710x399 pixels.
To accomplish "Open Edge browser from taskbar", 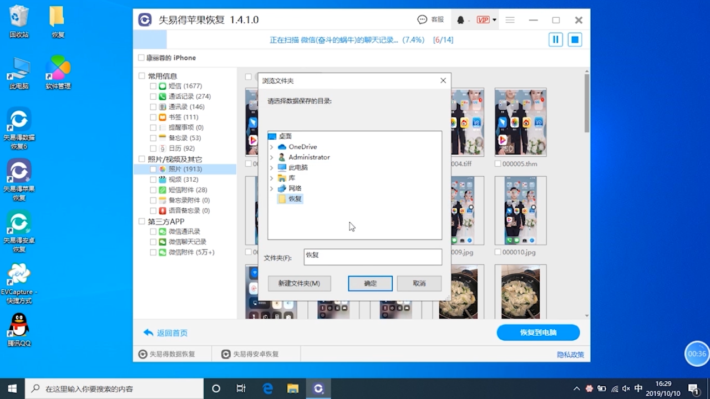I will click(267, 388).
